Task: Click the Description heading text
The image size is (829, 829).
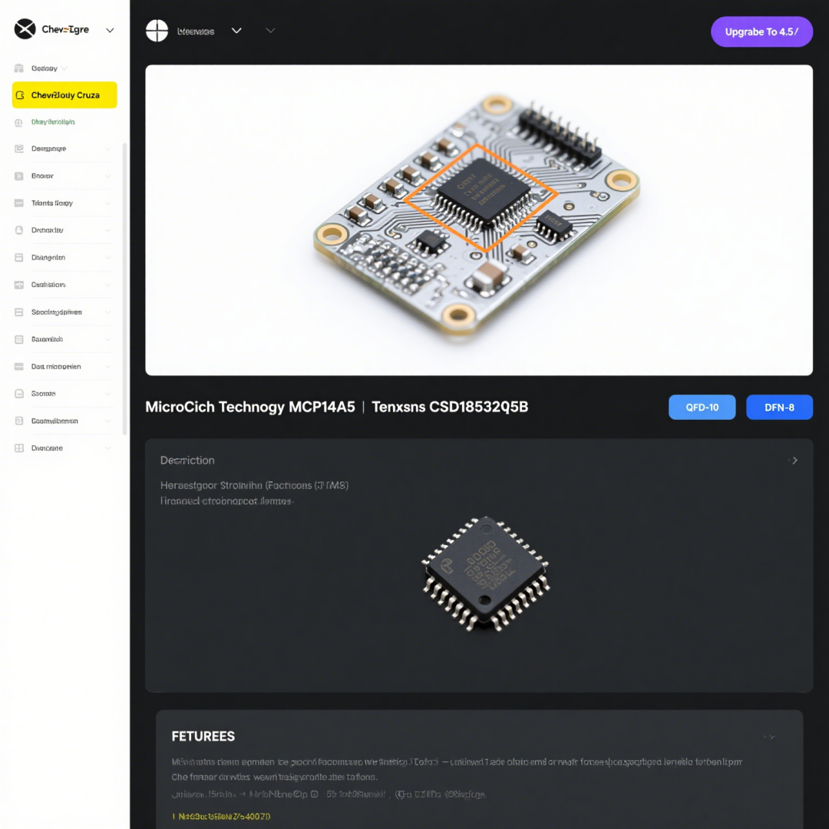Action: (187, 461)
